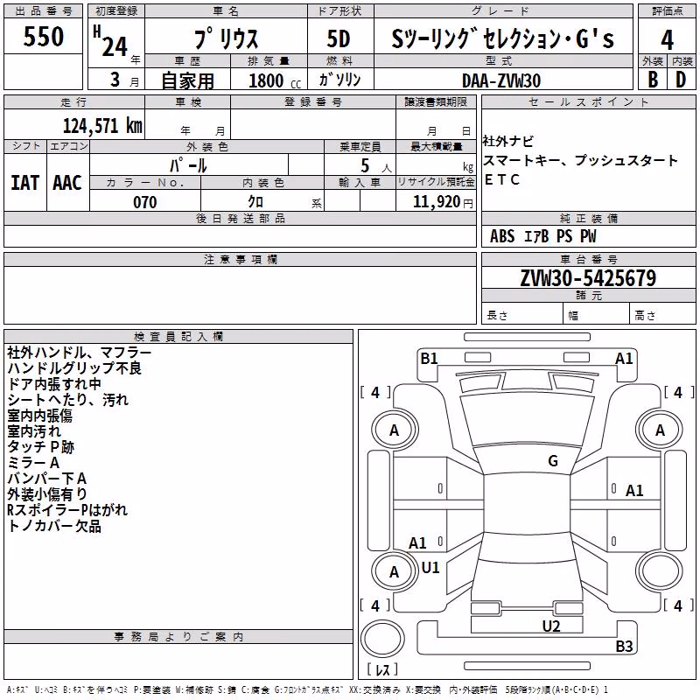Click the 検査員記入欄 section header
This screenshot has width=700, height=700.
(178, 337)
